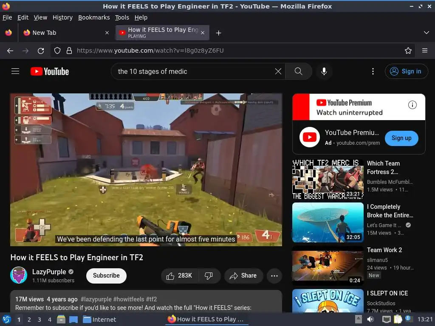Open I SLEPT ON ICE thumbnail

point(328,301)
